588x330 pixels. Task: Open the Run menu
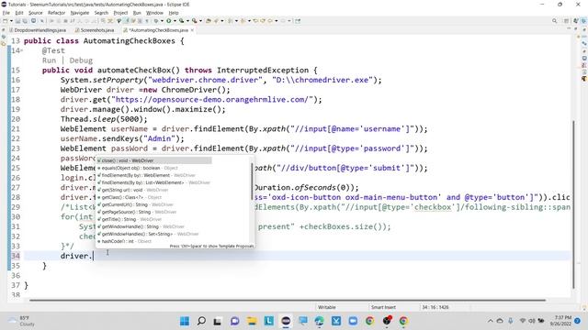tap(137, 13)
